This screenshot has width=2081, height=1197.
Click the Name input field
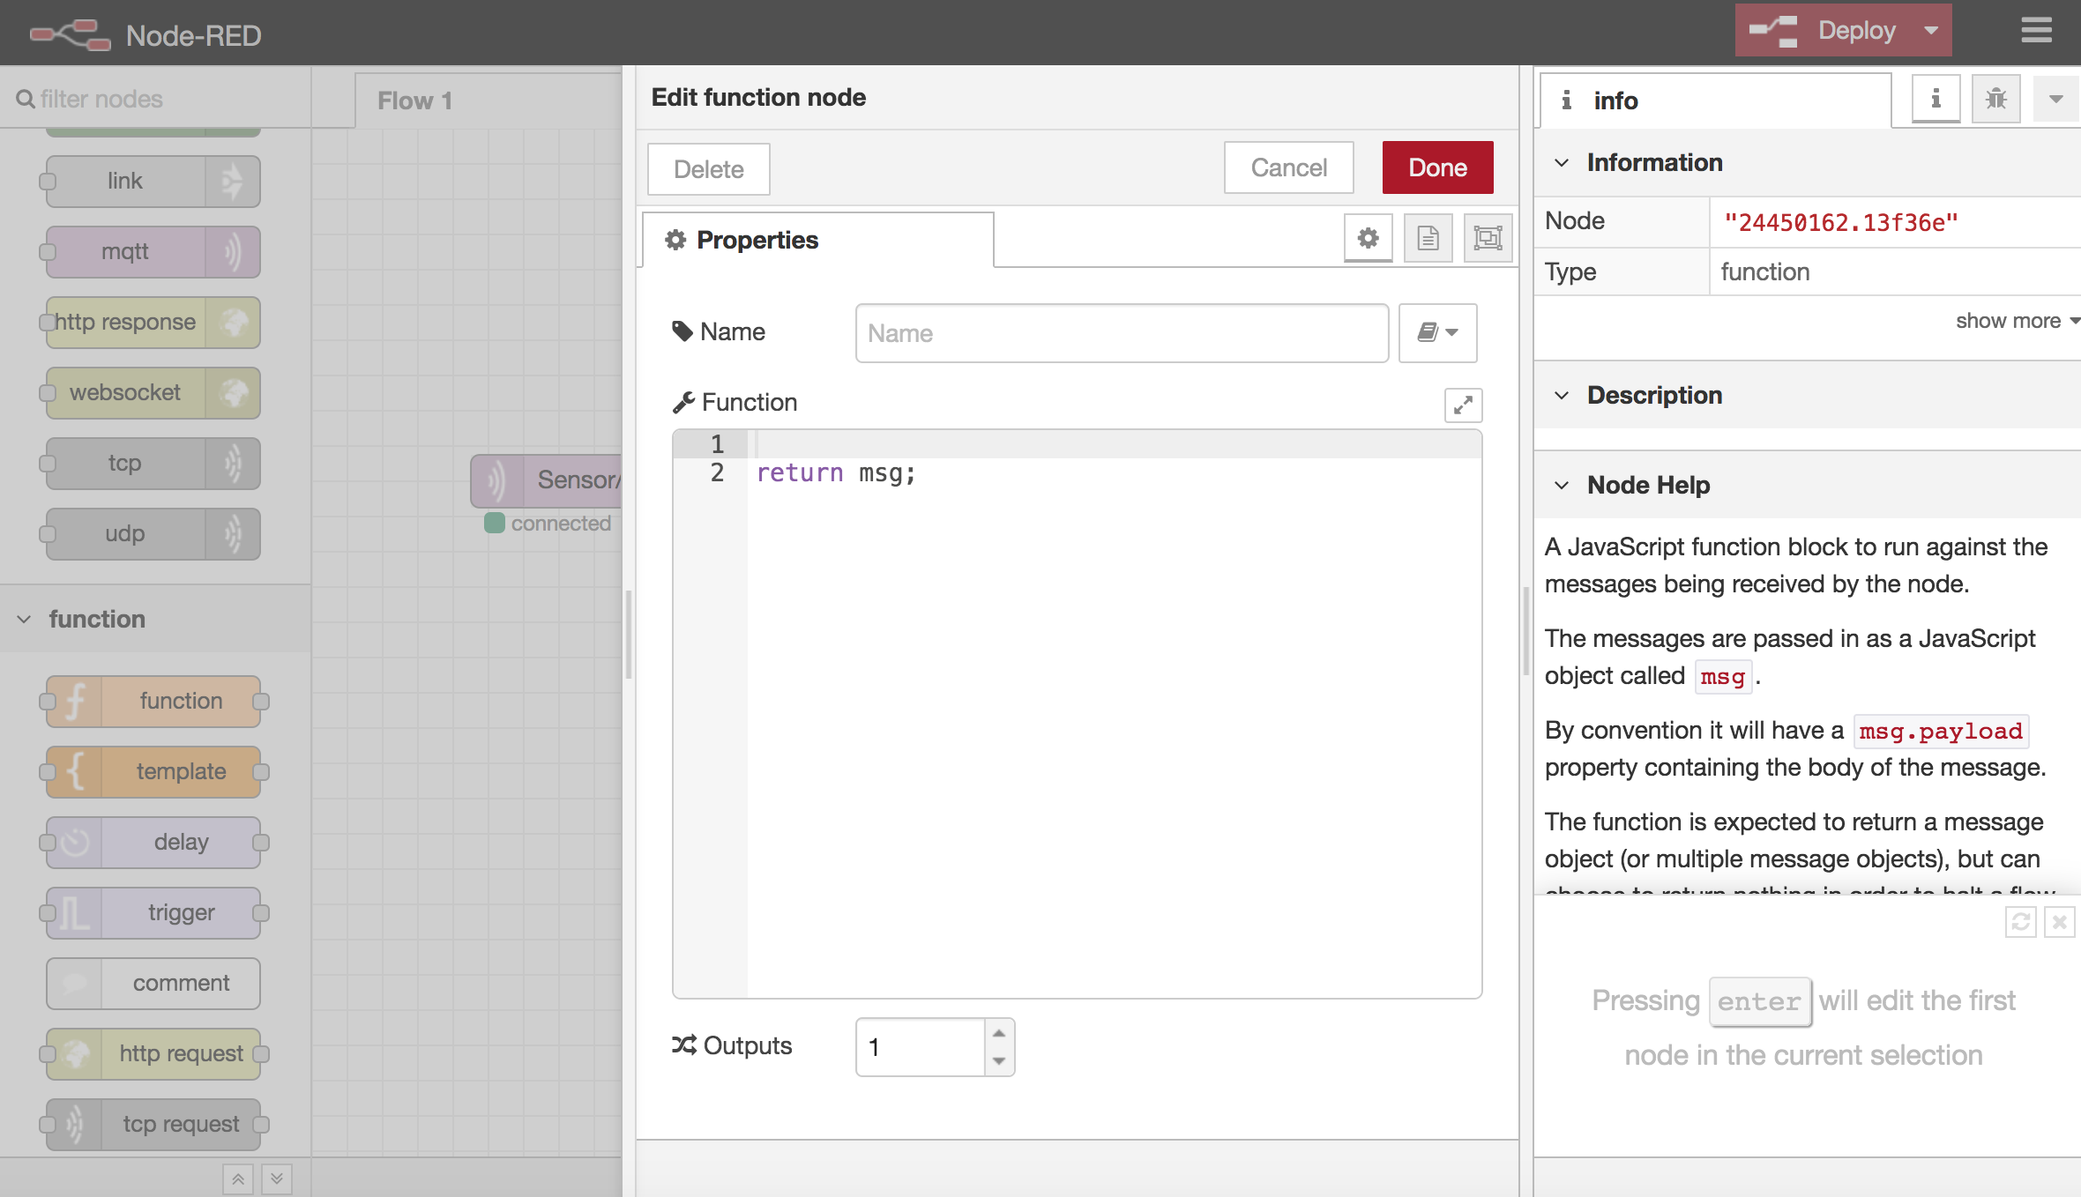click(1122, 333)
